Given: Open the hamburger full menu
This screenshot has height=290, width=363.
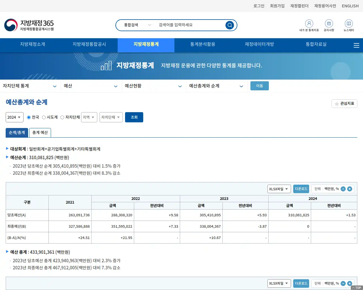Looking at the screenshot, I should pos(356,45).
